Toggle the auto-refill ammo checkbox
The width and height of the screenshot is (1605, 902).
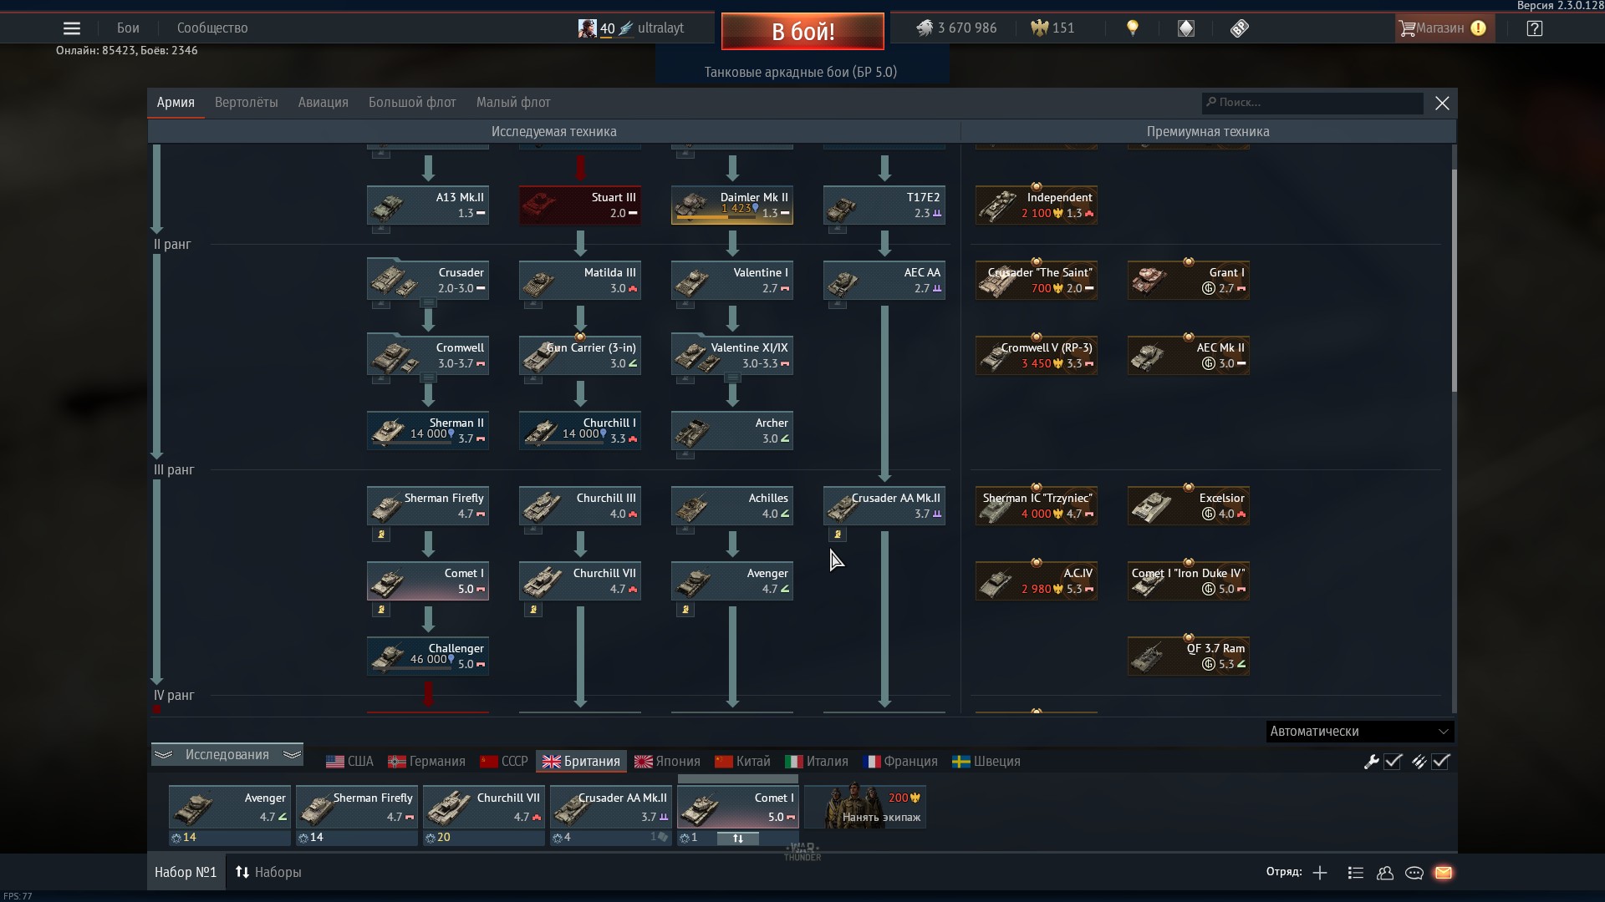1440,762
